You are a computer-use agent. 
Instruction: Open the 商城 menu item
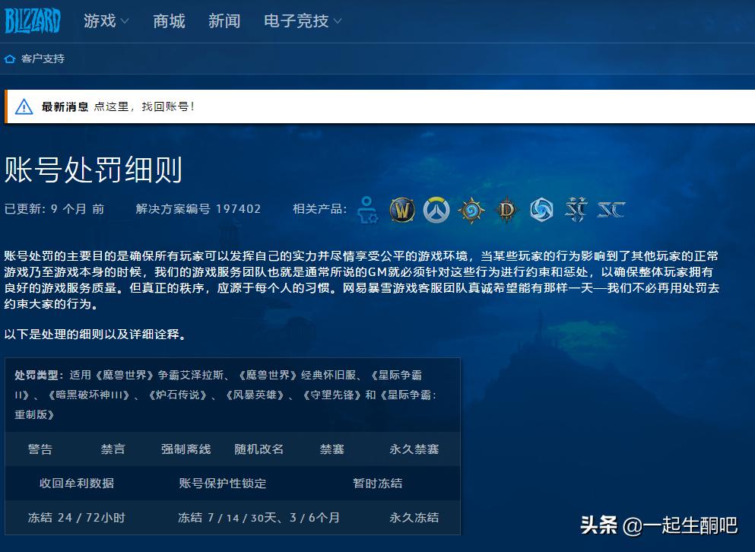169,21
